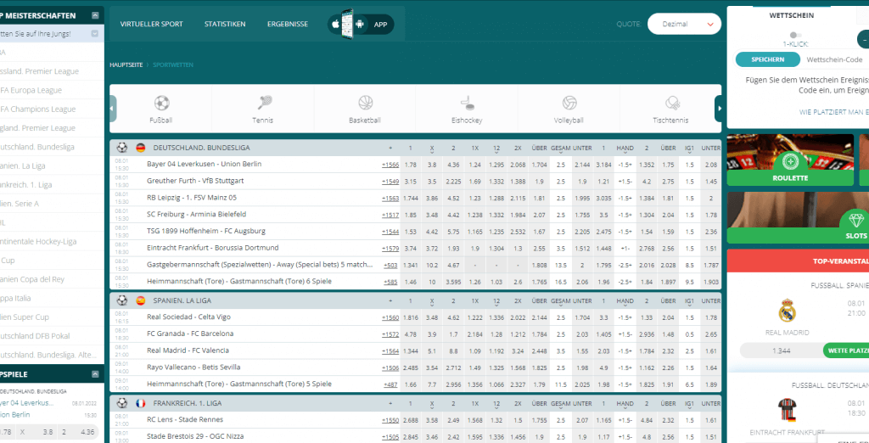This screenshot has height=443, width=869.
Task: Click the Real Madrid crest in top events
Action: (x=787, y=311)
